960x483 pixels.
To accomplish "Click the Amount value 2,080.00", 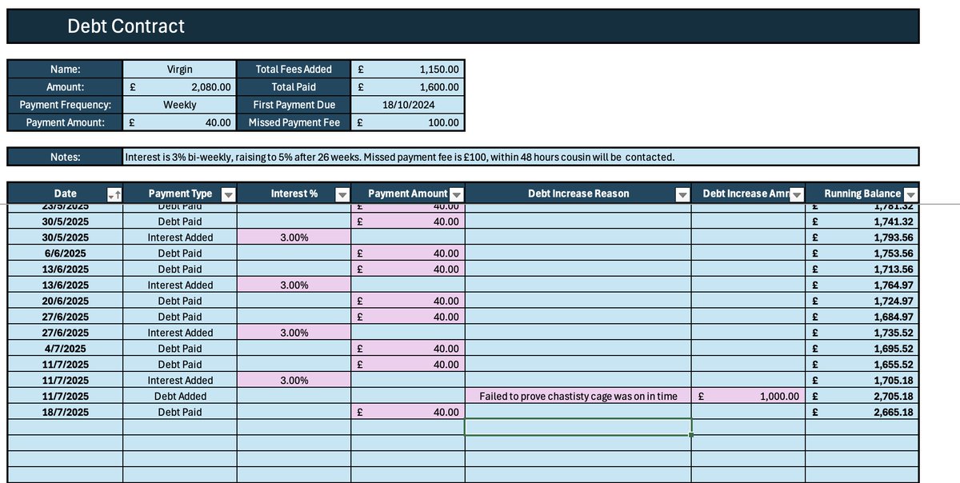I will pyautogui.click(x=180, y=87).
